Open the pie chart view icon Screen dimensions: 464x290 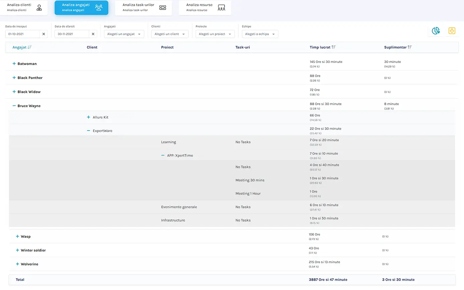436,31
